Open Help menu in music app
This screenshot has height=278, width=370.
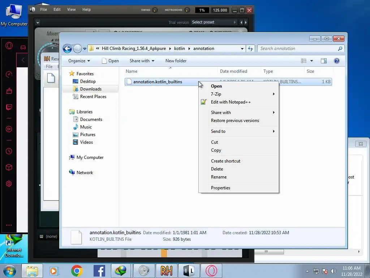86,9
